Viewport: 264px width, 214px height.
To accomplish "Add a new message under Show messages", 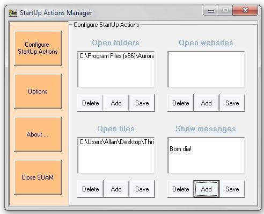I will 207,189.
